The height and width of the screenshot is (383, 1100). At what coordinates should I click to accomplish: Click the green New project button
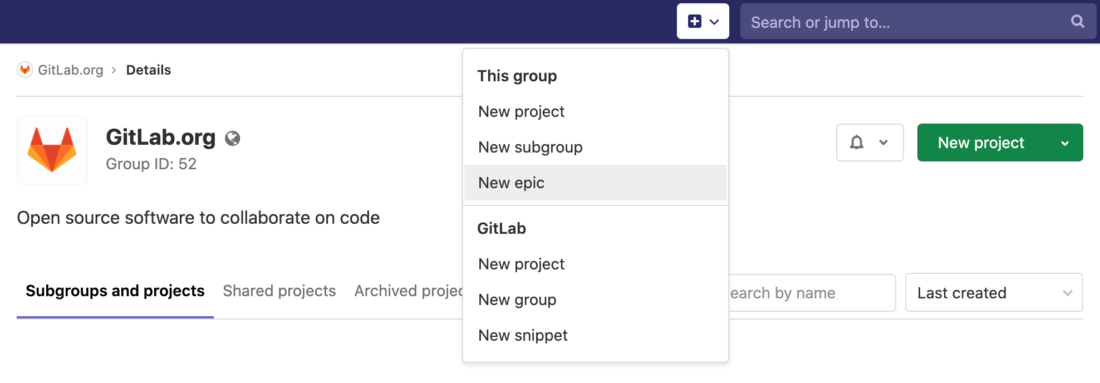pos(981,143)
